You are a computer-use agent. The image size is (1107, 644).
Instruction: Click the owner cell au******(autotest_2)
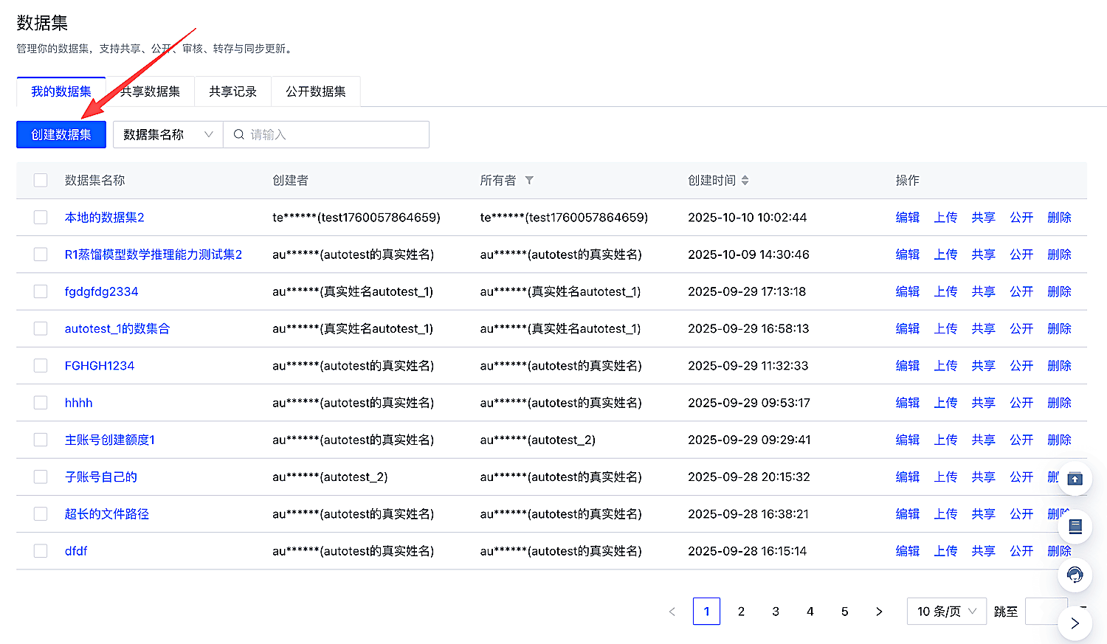(x=538, y=440)
